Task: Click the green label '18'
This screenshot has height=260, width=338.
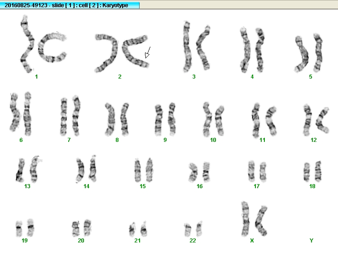Action: (312, 186)
